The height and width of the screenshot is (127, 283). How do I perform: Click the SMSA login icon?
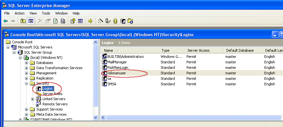pos(104,84)
